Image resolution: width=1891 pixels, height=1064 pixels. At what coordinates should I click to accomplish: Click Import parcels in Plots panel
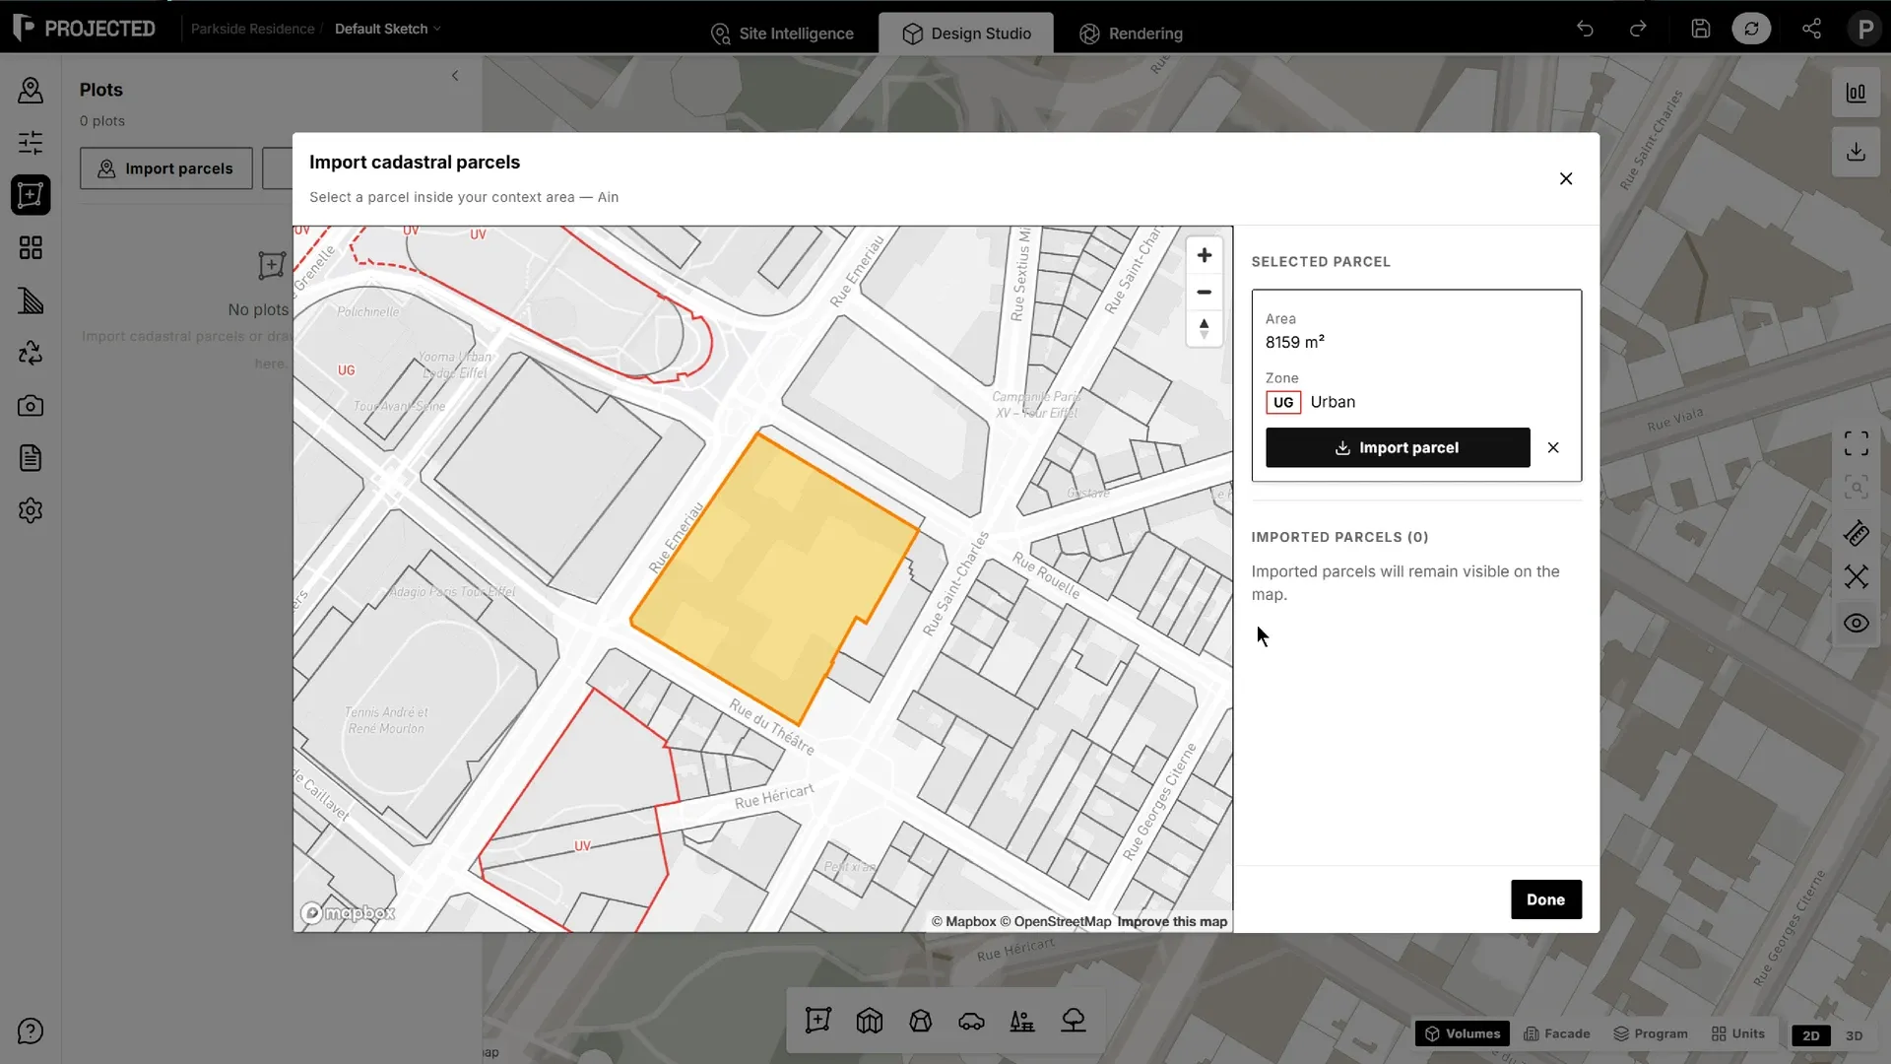[166, 168]
